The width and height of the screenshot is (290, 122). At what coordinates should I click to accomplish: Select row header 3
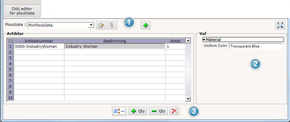tap(10, 58)
